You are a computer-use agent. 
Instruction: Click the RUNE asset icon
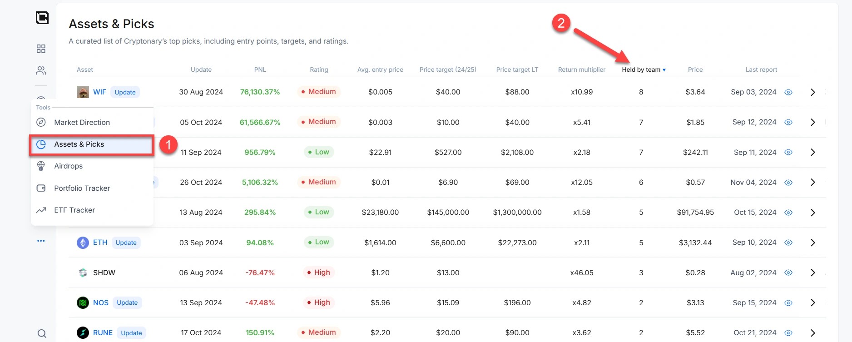click(83, 332)
